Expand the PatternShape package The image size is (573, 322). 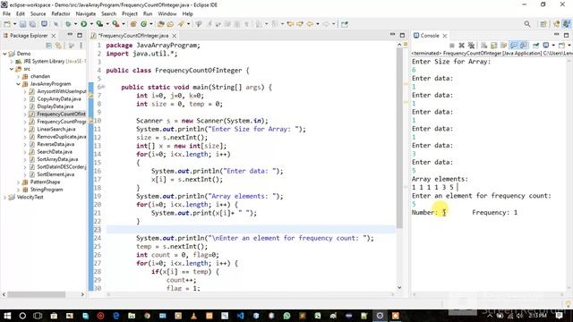point(18,182)
